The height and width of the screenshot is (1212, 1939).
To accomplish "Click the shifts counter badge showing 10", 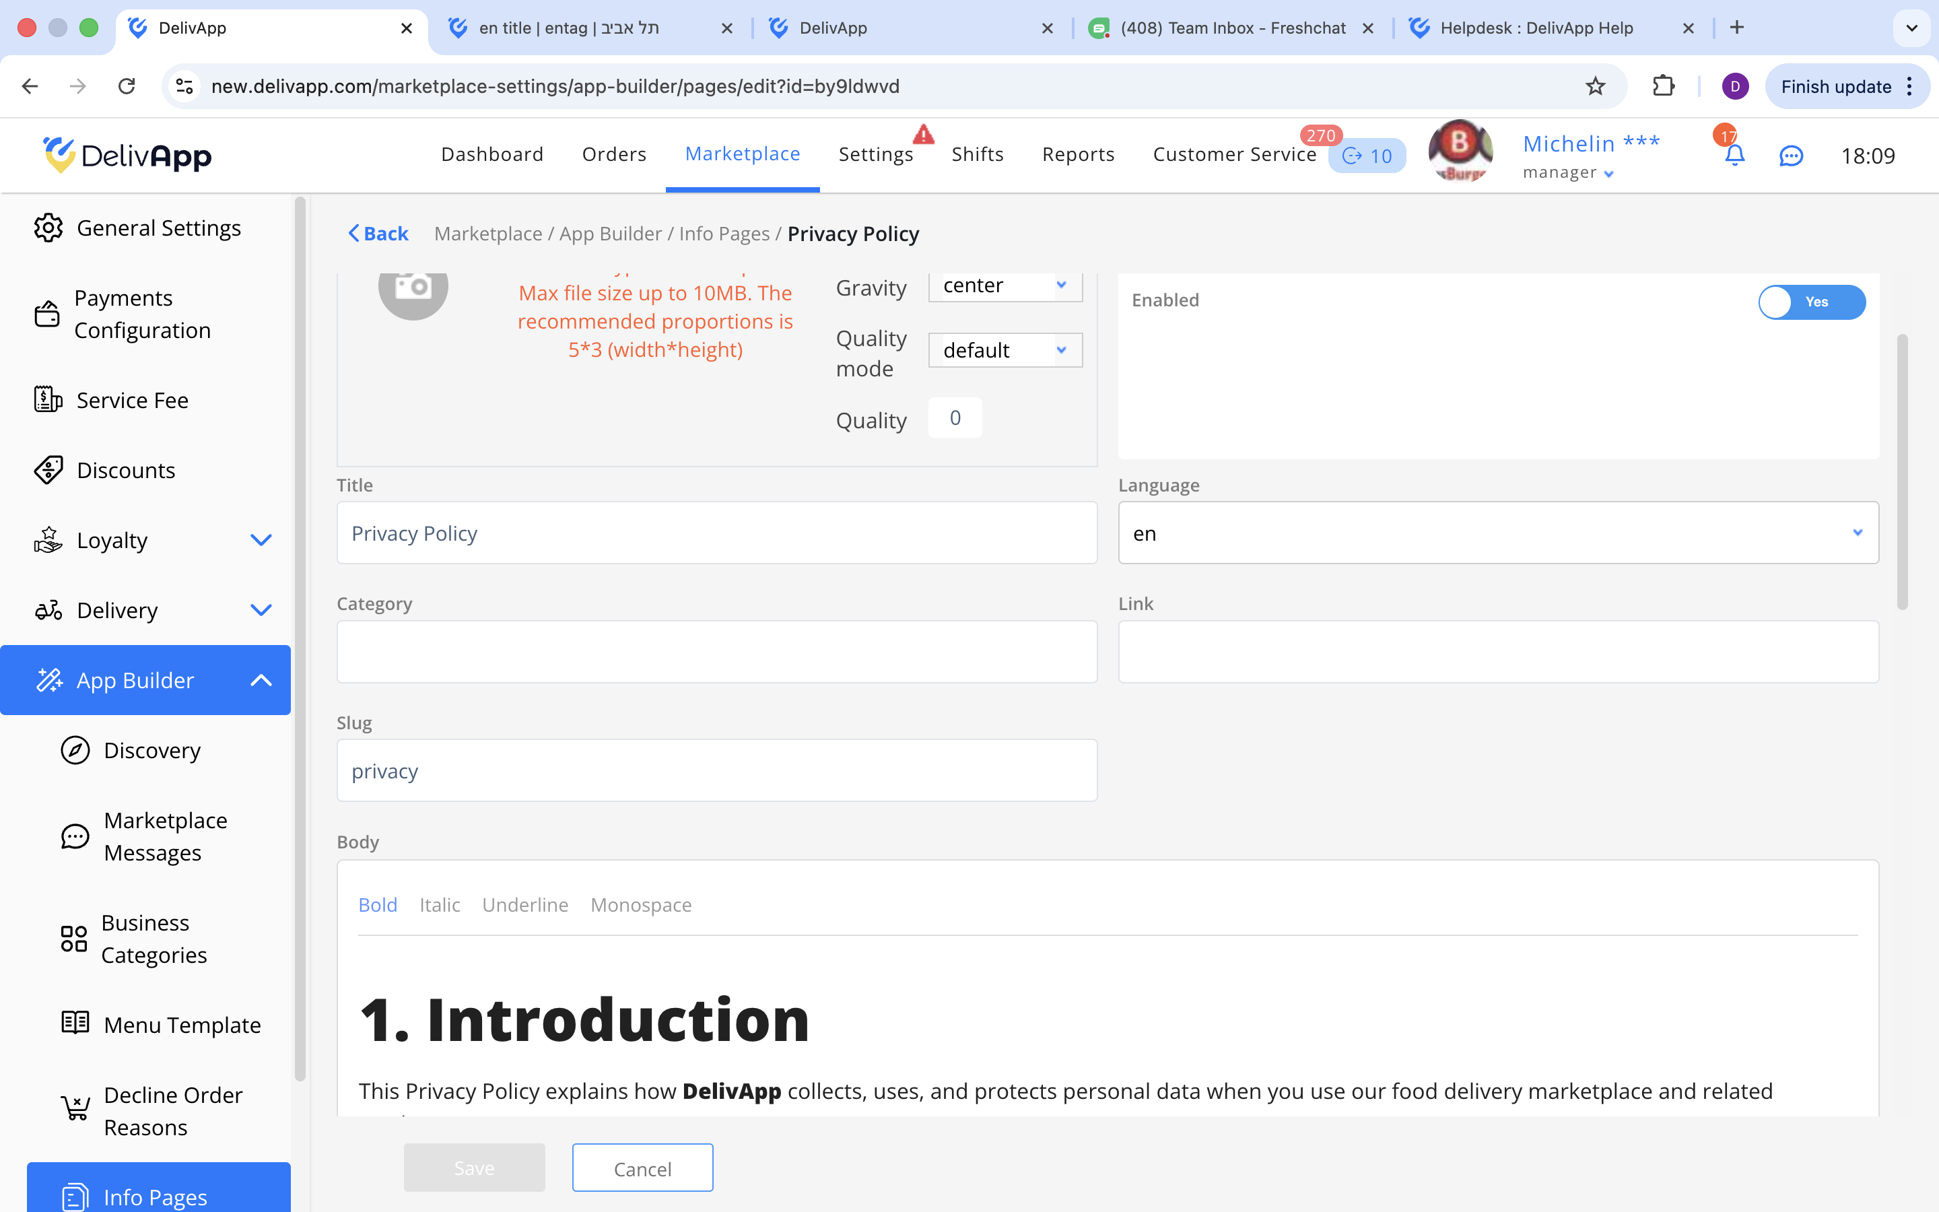I will pos(1367,156).
